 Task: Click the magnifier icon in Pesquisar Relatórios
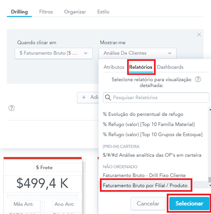[x=108, y=98]
